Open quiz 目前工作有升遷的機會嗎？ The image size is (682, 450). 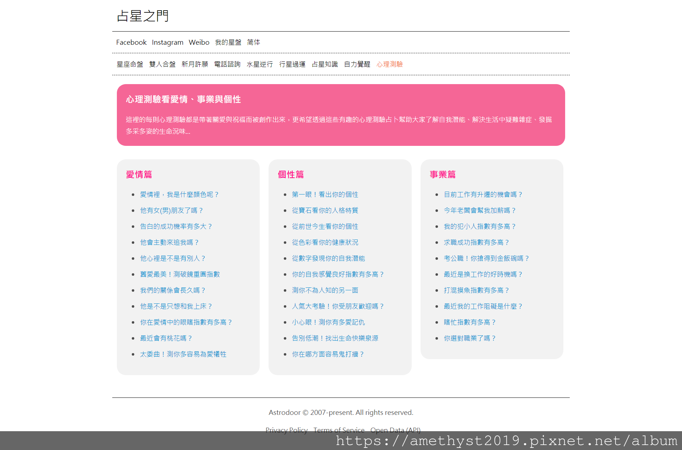point(483,194)
